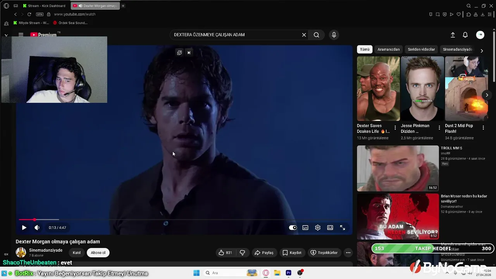496x279 pixels.
Task: Open TROLL MM 5 video thumbnail
Action: [398, 168]
